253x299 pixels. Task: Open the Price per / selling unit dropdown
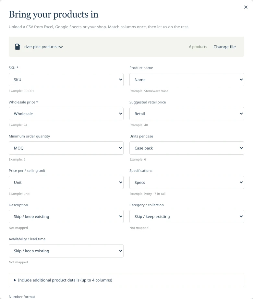pos(66,182)
